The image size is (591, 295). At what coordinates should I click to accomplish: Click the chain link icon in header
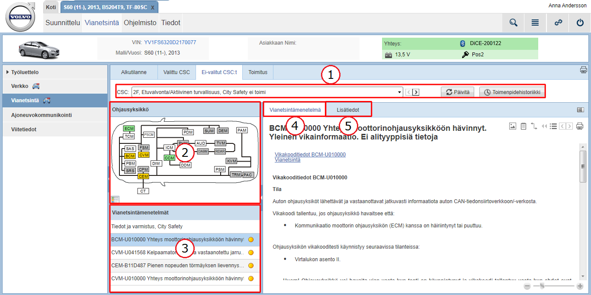coord(559,23)
